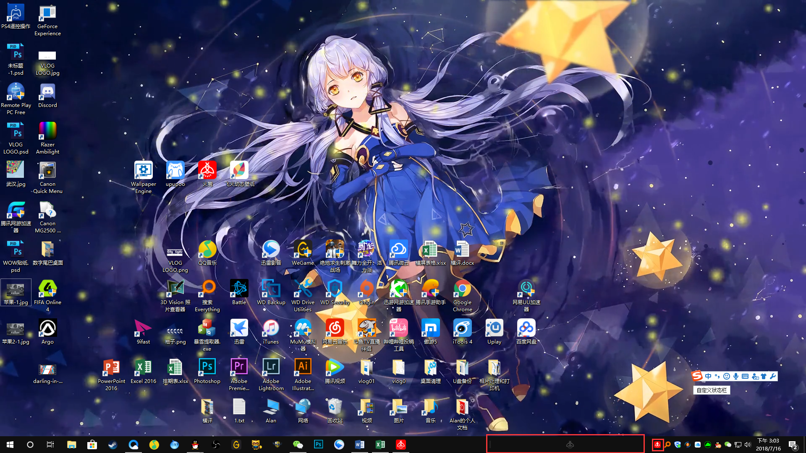
Task: Open Microsoft Store from taskbar
Action: pyautogui.click(x=92, y=445)
